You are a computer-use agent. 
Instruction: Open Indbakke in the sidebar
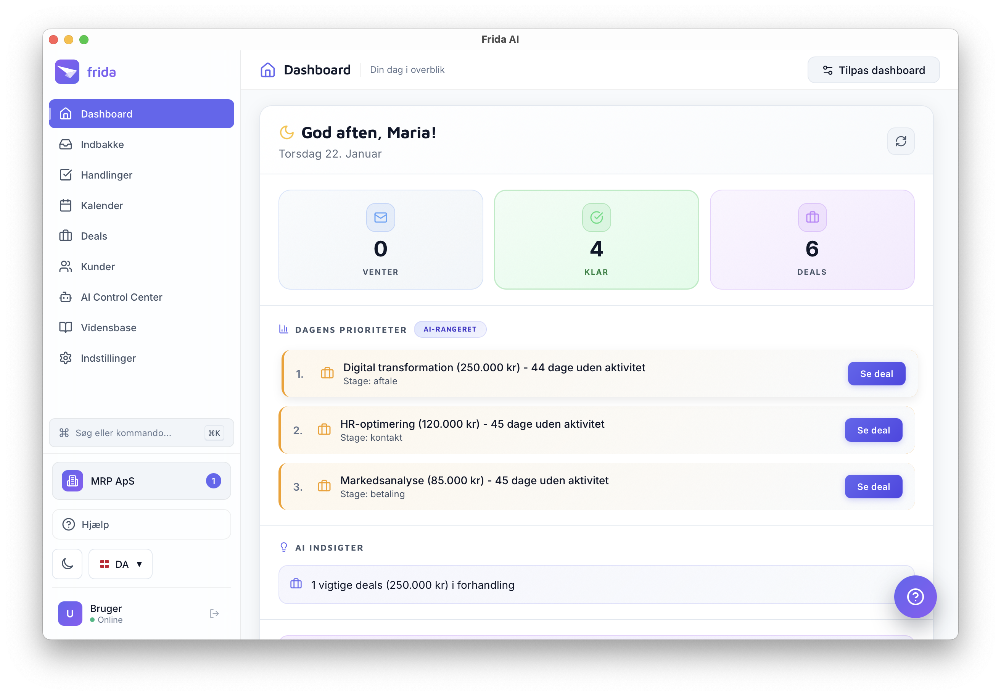(102, 144)
